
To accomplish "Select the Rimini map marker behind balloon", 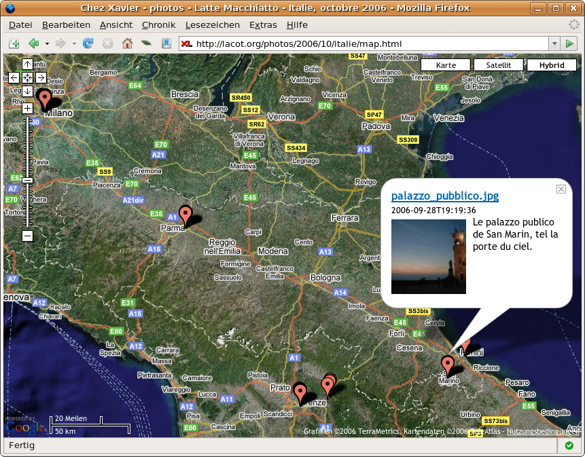I will point(467,345).
